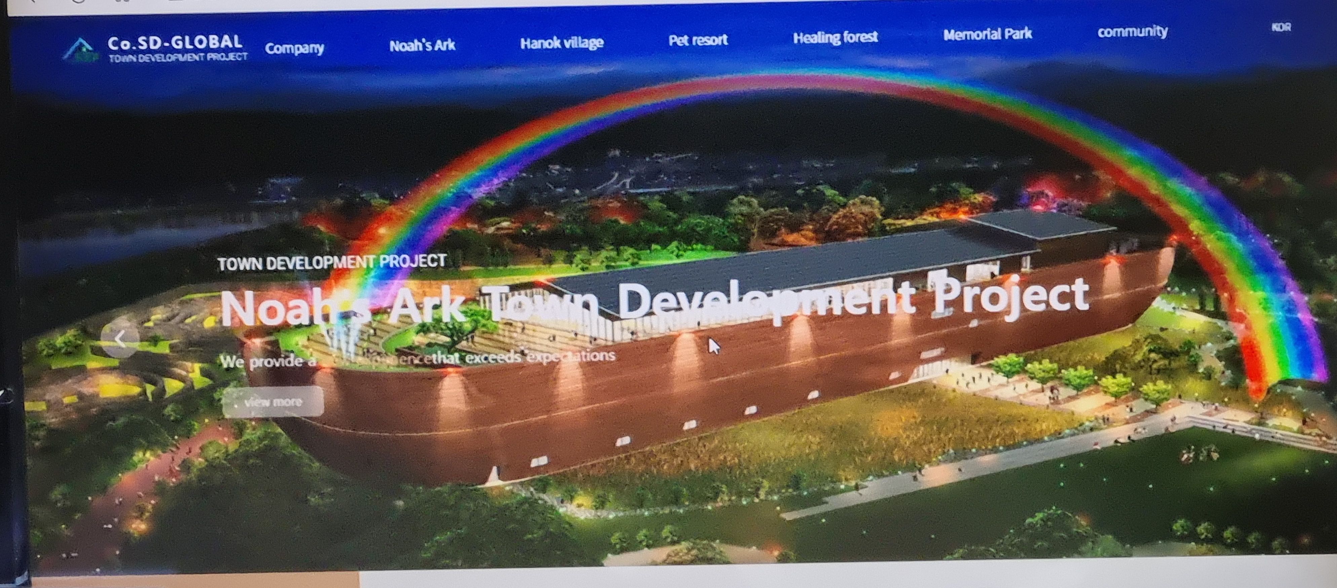Open the Healing forest menu
Viewport: 1337px width, 588px height.
point(835,37)
